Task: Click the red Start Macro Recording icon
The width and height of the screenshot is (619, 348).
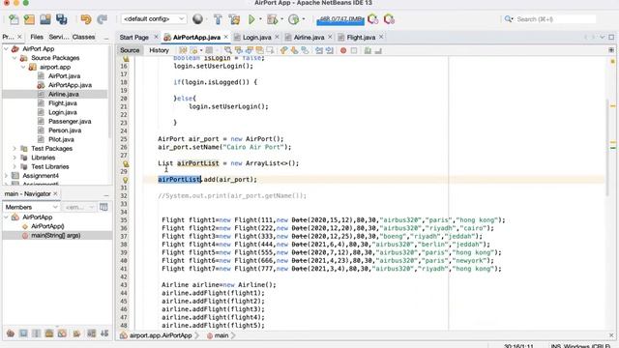Action: pos(343,50)
